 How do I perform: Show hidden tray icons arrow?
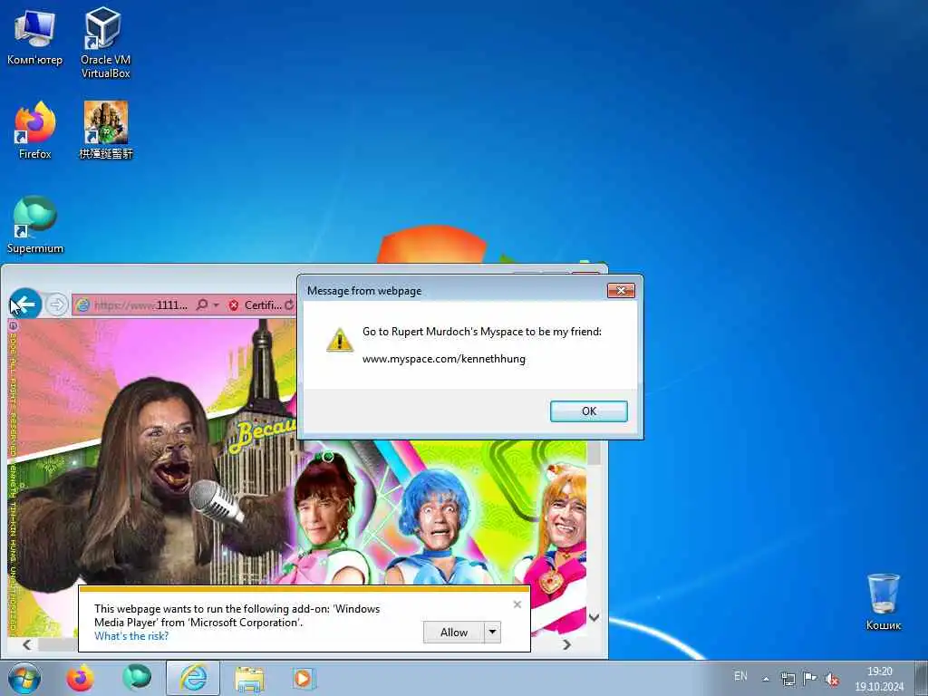766,679
